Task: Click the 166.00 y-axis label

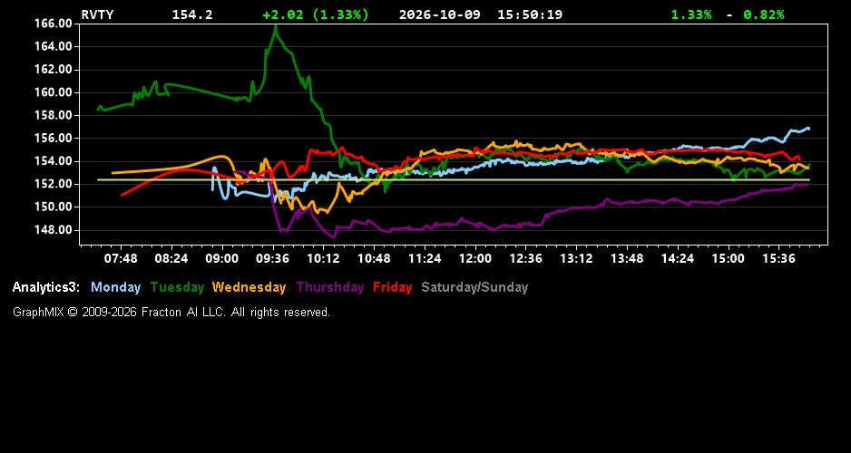Action: (54, 24)
